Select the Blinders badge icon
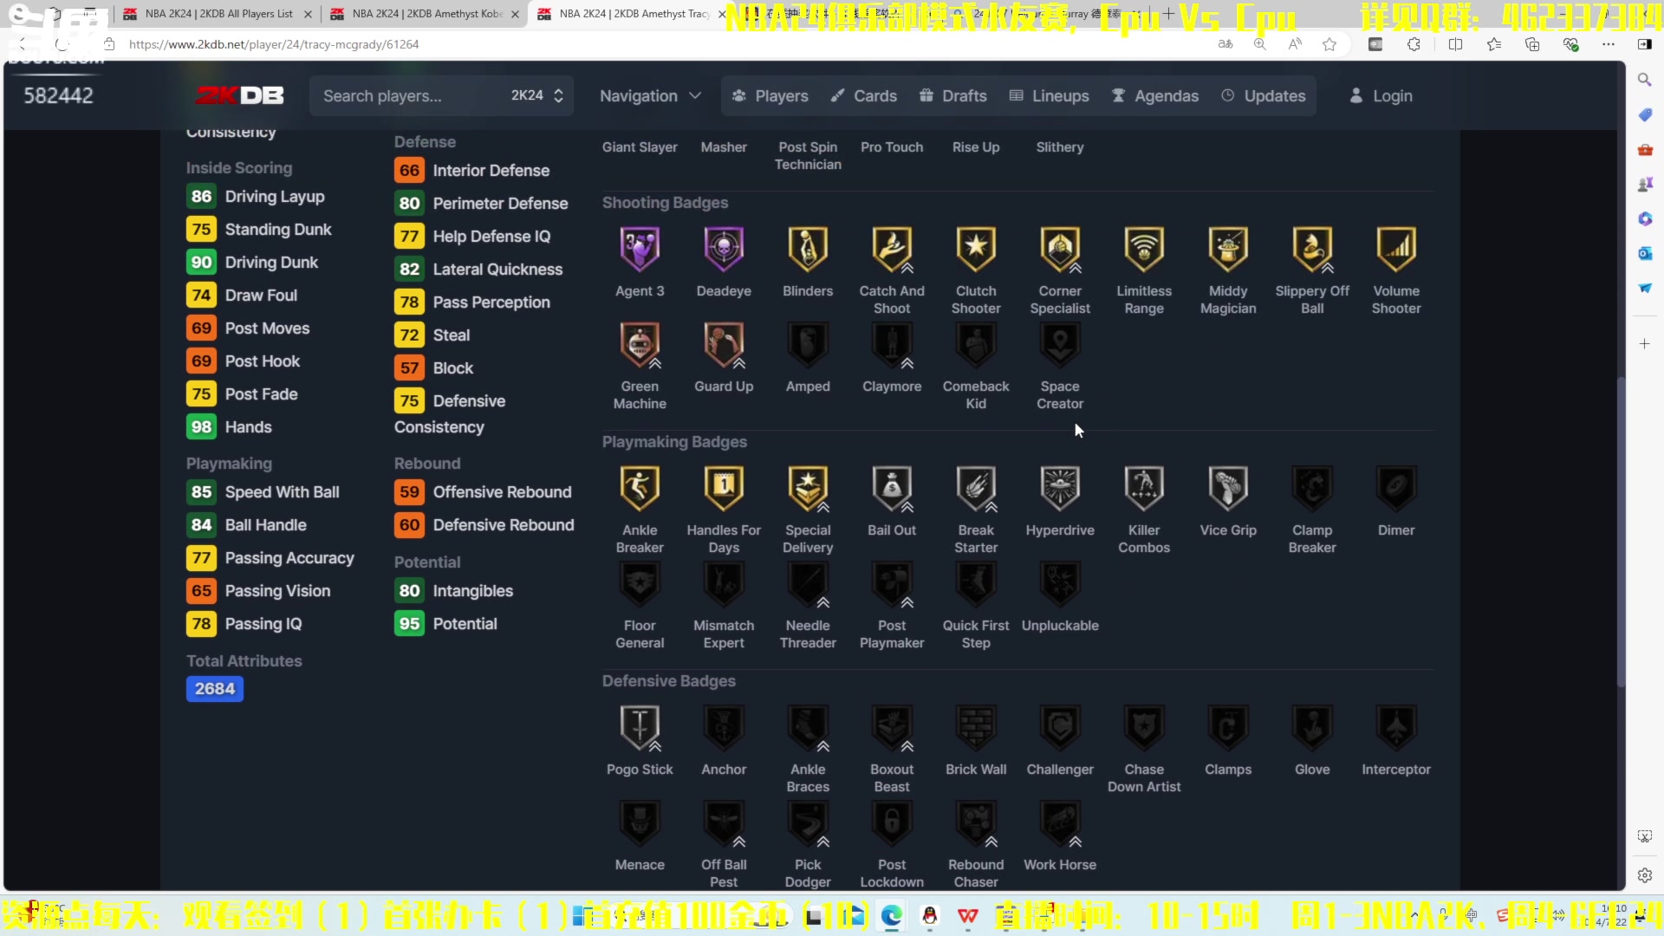The image size is (1664, 936). [x=808, y=249]
